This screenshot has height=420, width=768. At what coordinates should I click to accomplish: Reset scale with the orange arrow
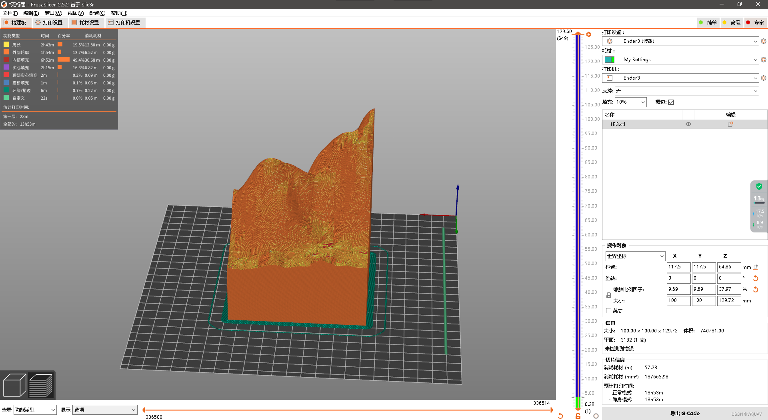coord(756,289)
